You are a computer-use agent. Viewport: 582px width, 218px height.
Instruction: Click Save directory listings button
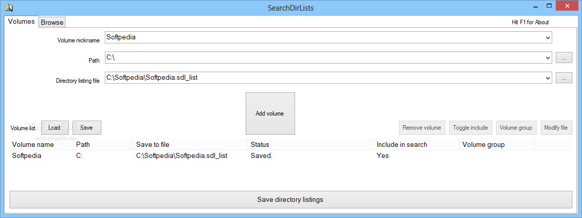click(290, 200)
